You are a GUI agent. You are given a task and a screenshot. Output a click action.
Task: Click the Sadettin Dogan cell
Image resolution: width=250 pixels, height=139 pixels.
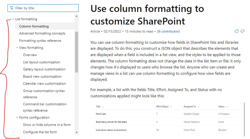191,114
